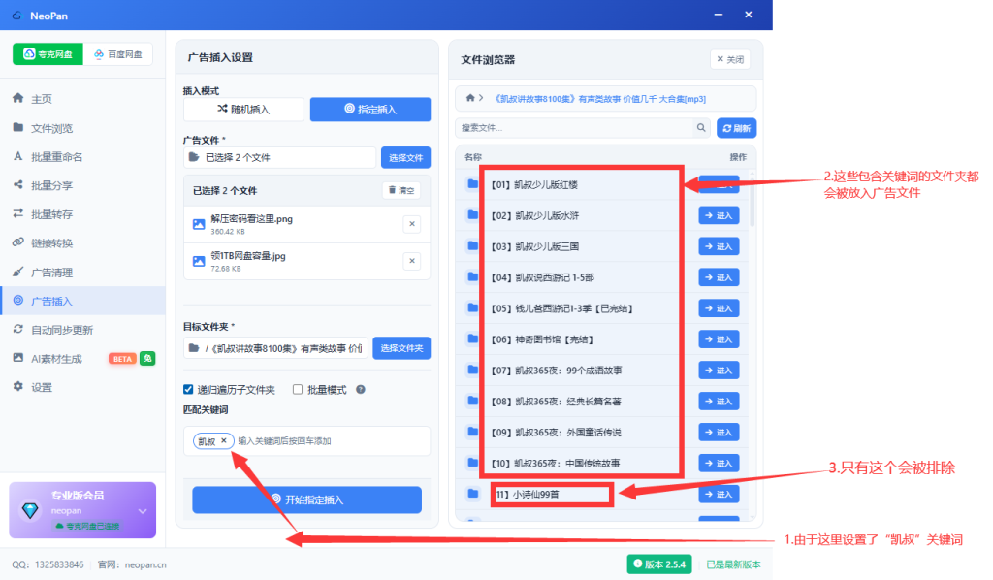Image resolution: width=993 pixels, height=580 pixels.
Task: Enter folder 【03】凯叔少儿版三国 with 进入
Action: 719,247
